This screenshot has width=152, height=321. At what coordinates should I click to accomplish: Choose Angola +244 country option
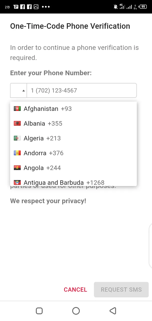coord(42,168)
